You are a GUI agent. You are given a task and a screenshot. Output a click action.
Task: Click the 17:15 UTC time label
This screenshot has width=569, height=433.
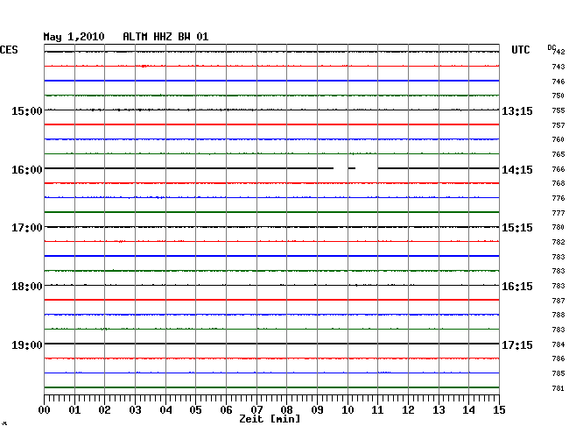pos(517,344)
